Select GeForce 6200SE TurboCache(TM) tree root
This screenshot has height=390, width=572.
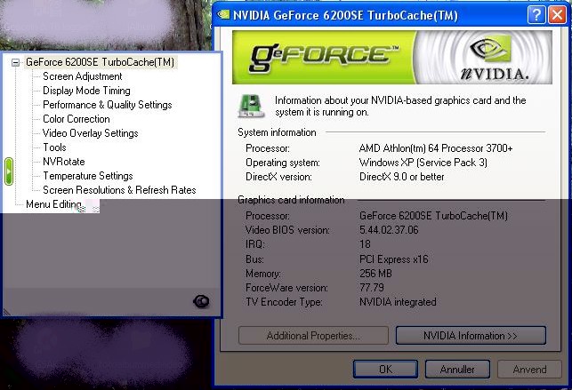[x=100, y=62]
